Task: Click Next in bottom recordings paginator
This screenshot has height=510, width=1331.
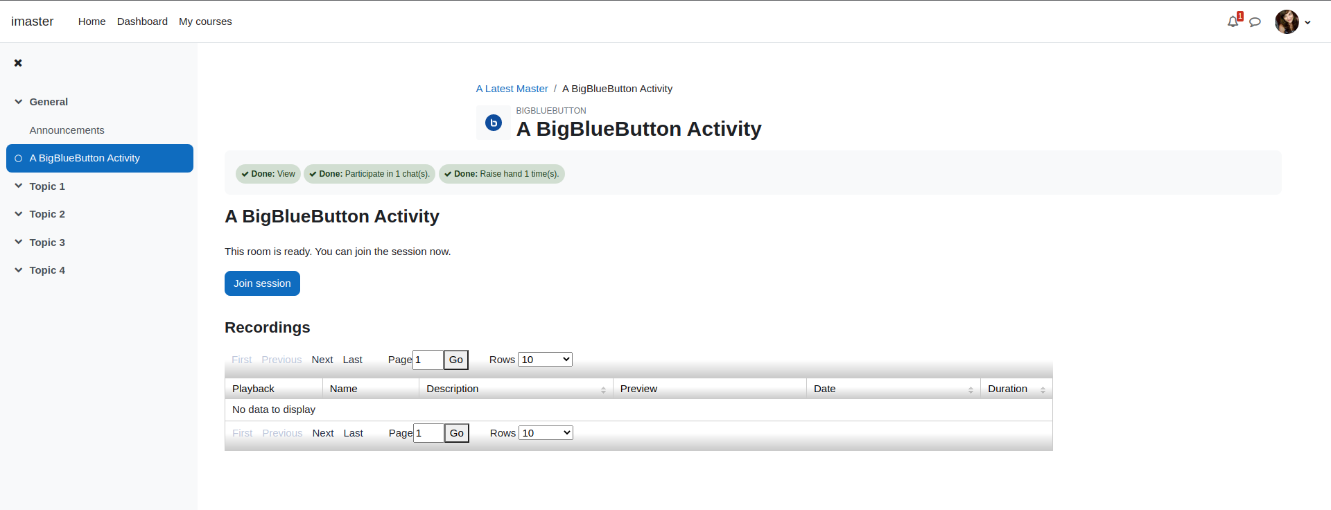Action: point(323,433)
